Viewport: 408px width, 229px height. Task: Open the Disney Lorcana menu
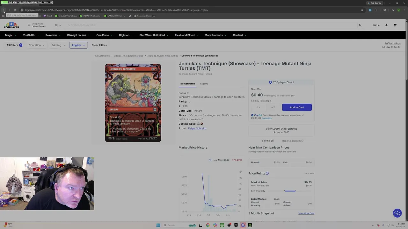(x=78, y=35)
